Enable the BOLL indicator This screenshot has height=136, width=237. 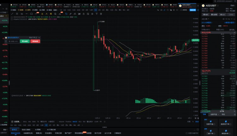pyautogui.click(x=25, y=122)
